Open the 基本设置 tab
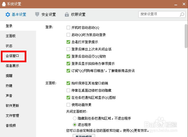Image resolution: width=188 pixels, height=137 pixels. [x=16, y=15]
